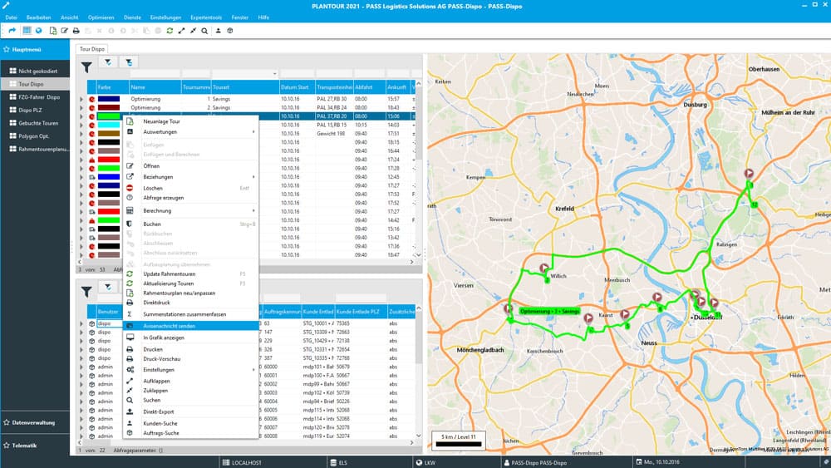Click order table vertical scrollbar down arrow

click(x=419, y=436)
